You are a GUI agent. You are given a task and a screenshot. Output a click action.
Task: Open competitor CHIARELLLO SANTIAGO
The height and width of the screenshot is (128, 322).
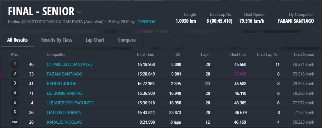[x=69, y=65]
